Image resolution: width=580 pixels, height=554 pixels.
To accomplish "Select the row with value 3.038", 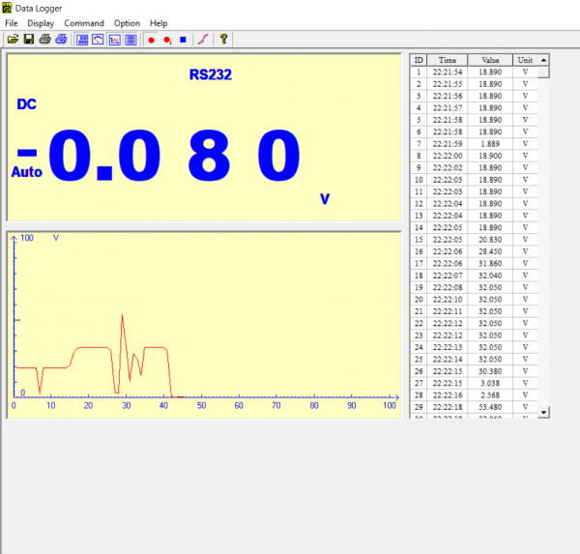I will pyautogui.click(x=474, y=383).
